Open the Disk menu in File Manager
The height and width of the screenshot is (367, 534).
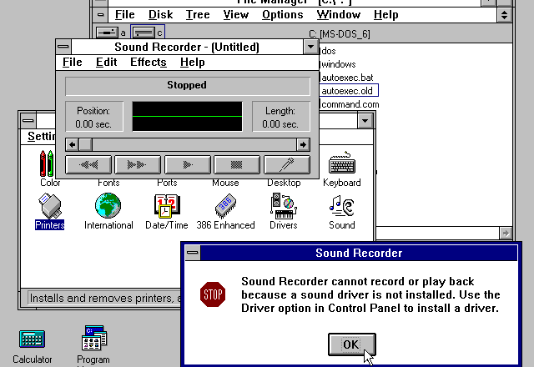161,15
